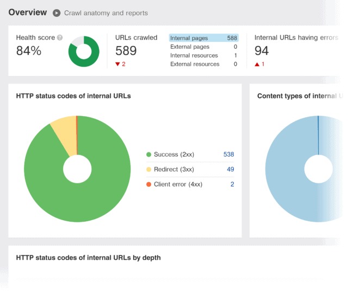
Task: Click the Internal resources row
Action: click(204, 55)
